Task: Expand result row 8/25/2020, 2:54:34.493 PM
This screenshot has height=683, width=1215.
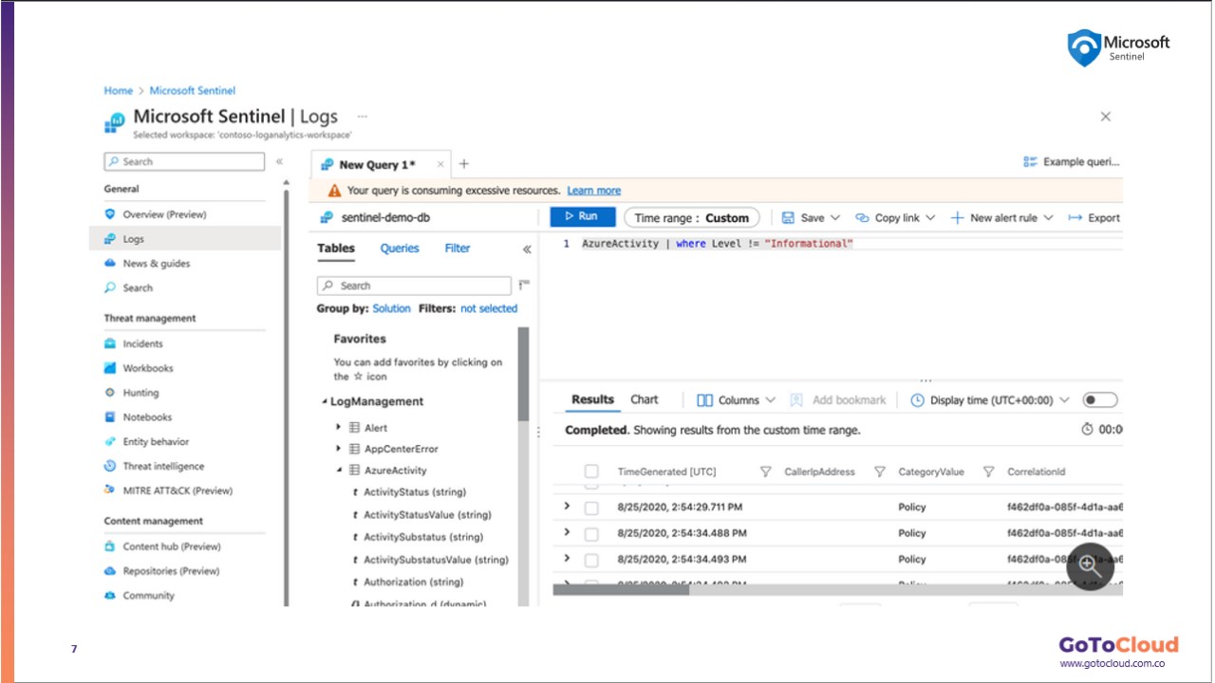Action: [567, 558]
